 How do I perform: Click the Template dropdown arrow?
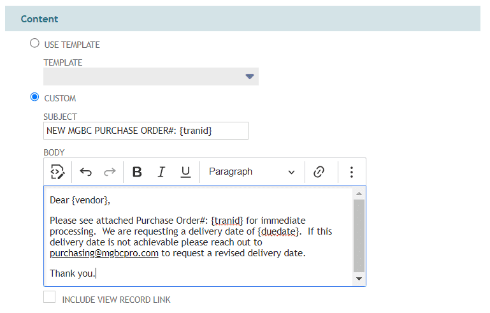[250, 76]
